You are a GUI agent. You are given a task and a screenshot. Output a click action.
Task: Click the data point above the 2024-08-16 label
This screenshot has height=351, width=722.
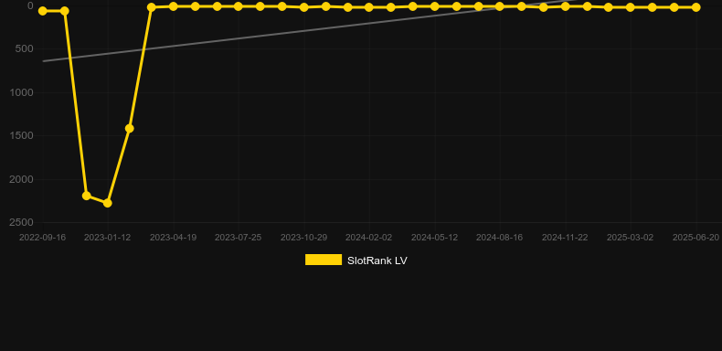pyautogui.click(x=500, y=6)
